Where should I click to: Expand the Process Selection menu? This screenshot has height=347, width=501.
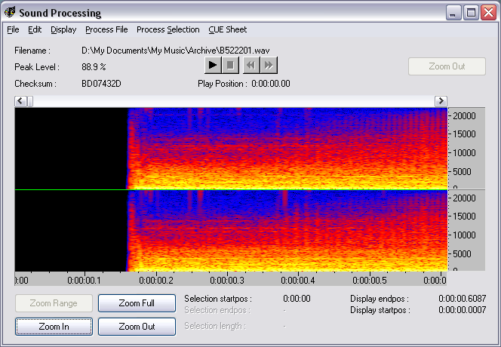point(168,30)
